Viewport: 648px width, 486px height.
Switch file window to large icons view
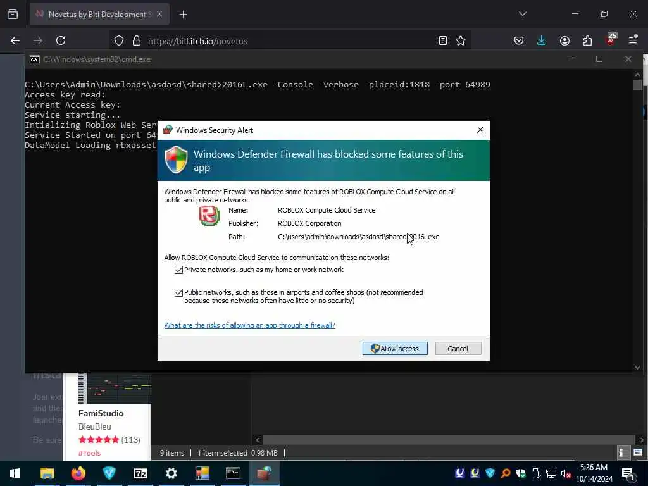tap(638, 452)
